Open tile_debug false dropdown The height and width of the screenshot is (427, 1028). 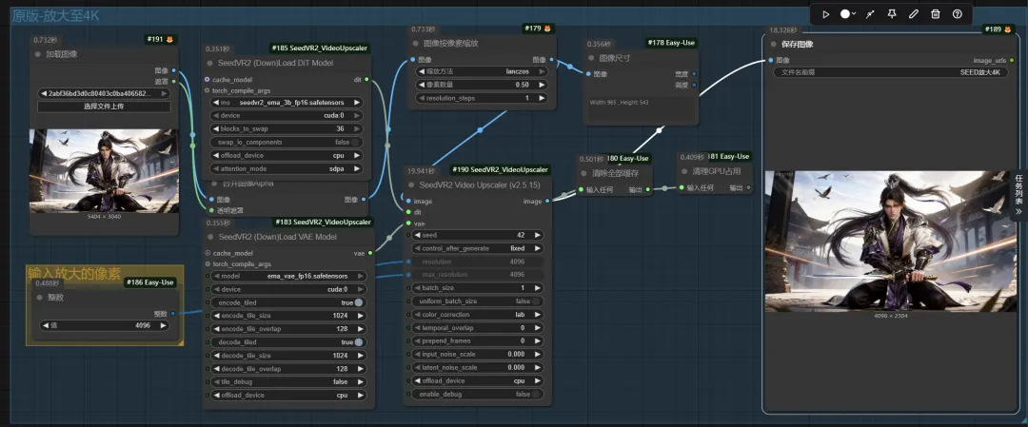[288, 381]
